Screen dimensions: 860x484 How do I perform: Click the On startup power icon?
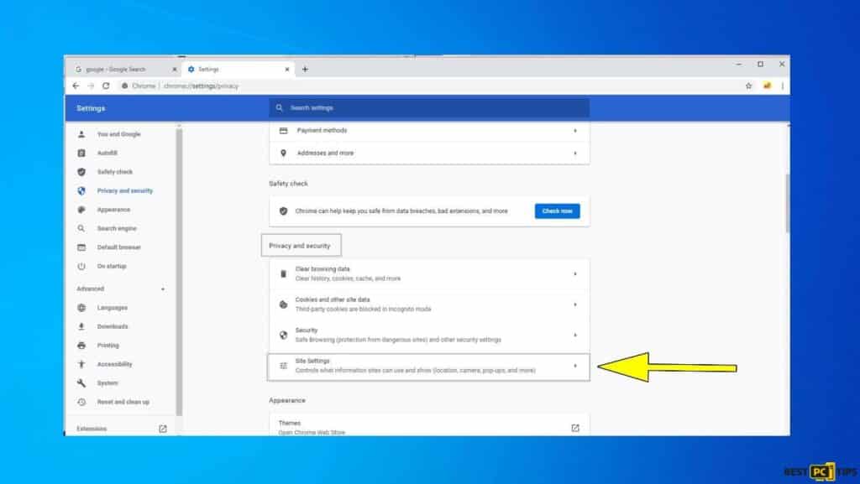click(x=81, y=266)
